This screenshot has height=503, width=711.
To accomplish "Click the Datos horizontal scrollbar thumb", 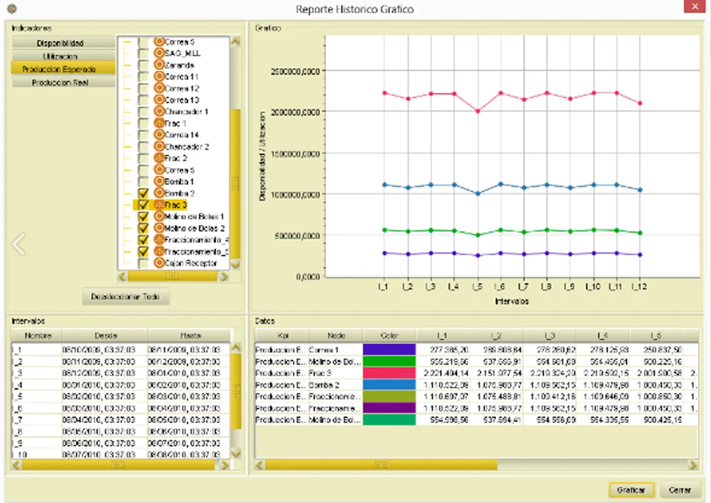I will [x=381, y=465].
